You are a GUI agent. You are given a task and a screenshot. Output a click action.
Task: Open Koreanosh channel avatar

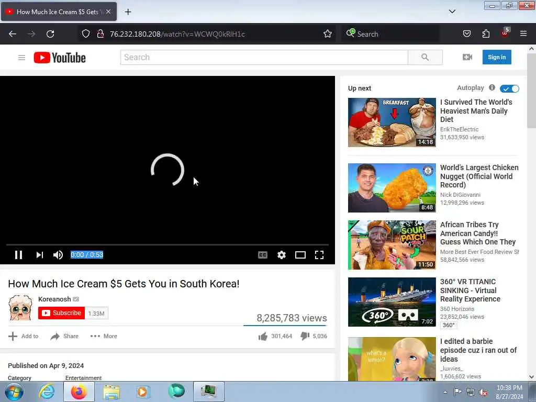tap(20, 307)
